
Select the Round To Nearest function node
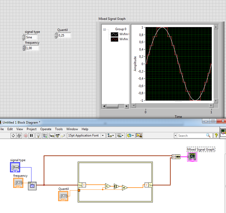[x=117, y=187]
